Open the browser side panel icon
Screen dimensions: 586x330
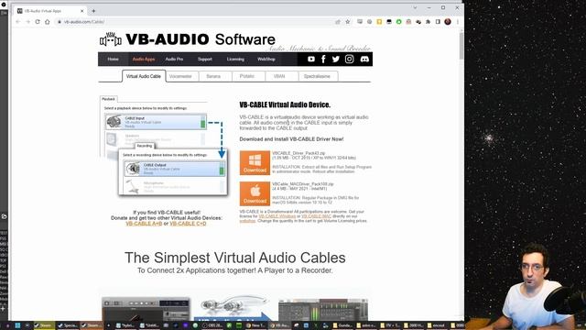click(438, 22)
